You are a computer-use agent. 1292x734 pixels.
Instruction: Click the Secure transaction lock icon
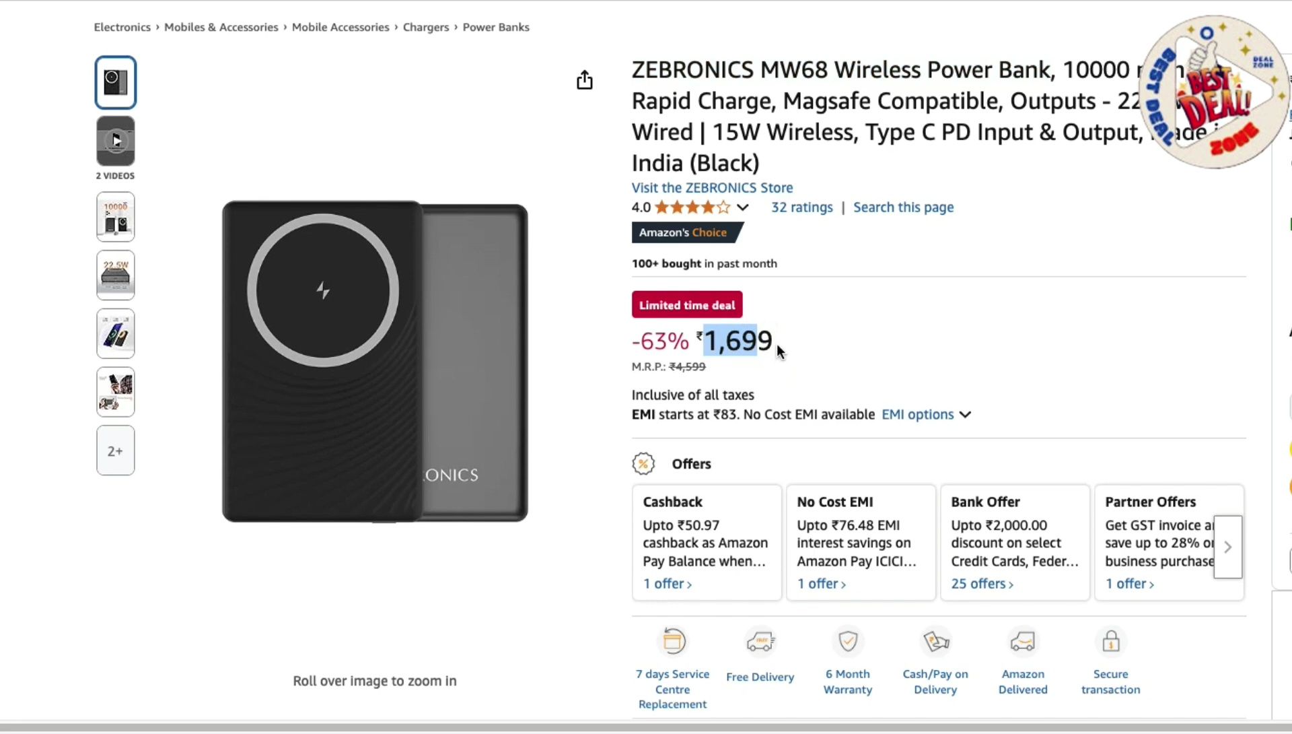(x=1110, y=641)
